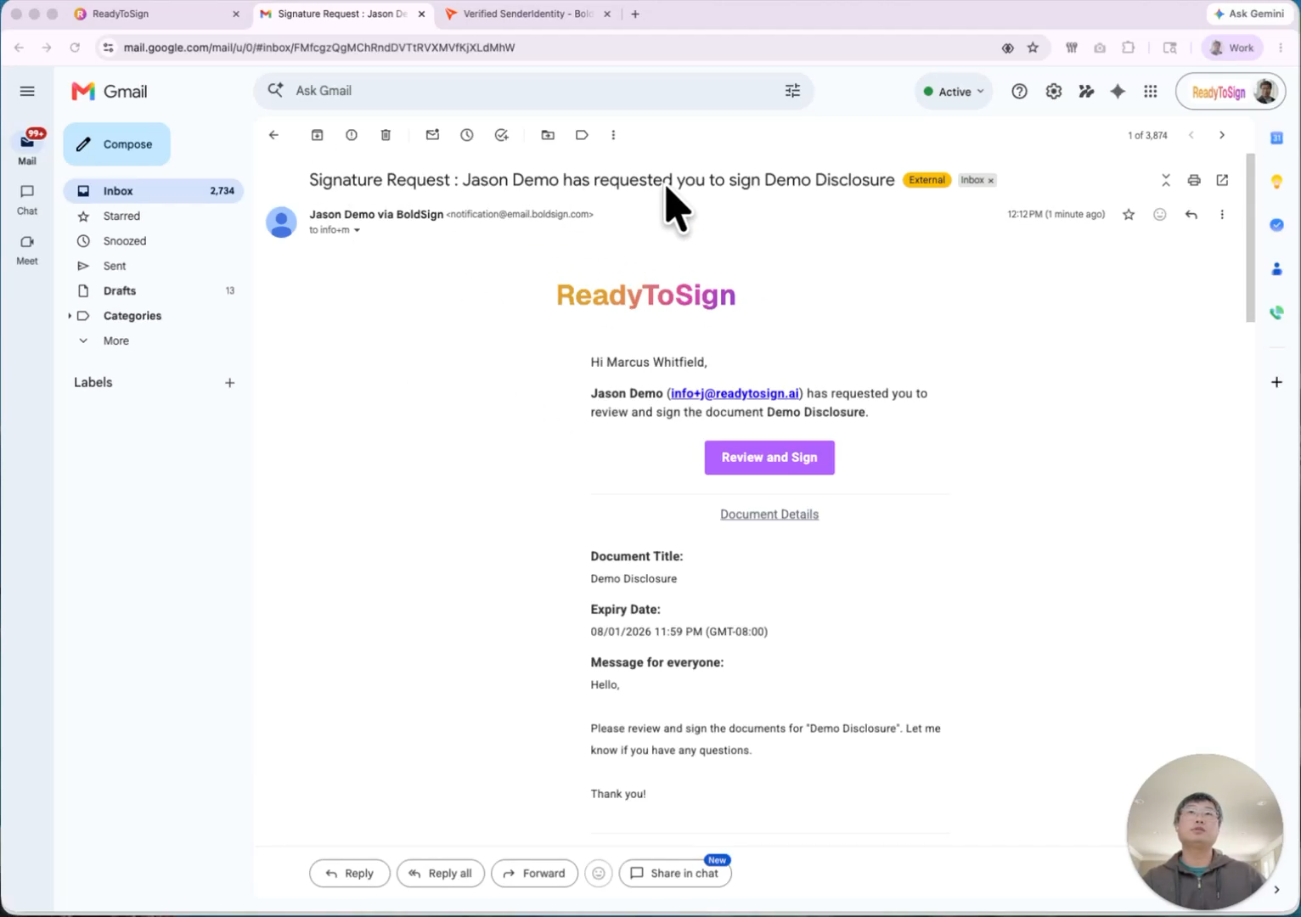The height and width of the screenshot is (917, 1301).
Task: Open Google Tasks side panel
Action: tap(1276, 225)
